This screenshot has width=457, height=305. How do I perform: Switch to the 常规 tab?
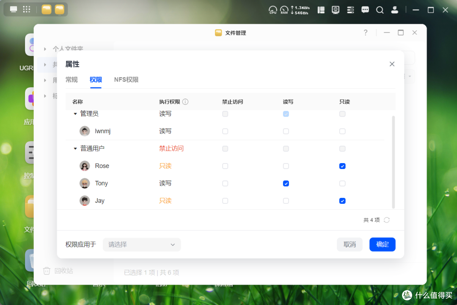tap(72, 80)
